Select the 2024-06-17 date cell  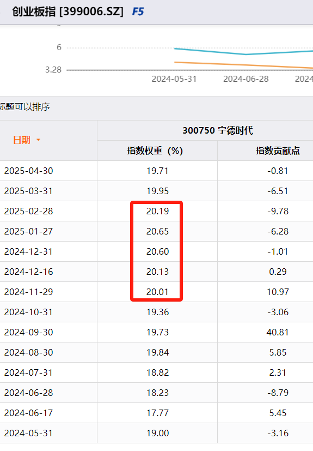(29, 413)
